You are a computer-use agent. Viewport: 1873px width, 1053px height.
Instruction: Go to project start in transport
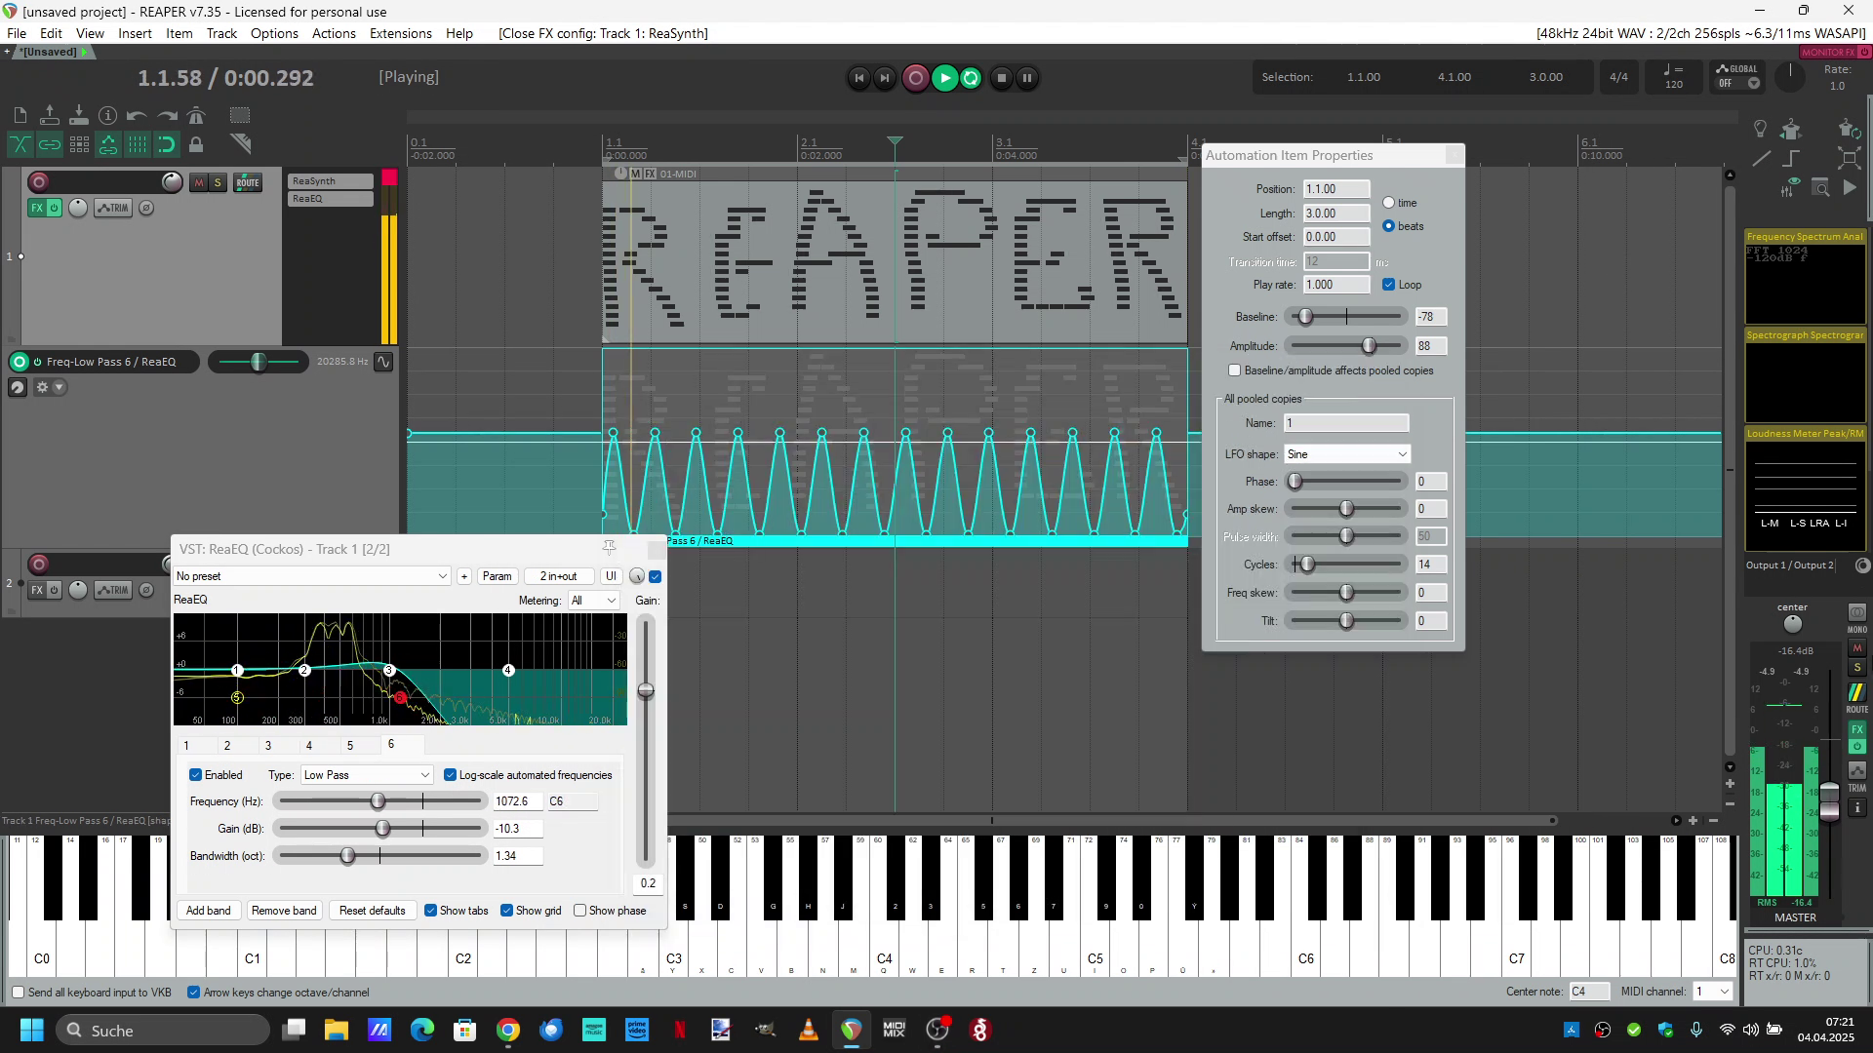pyautogui.click(x=858, y=78)
